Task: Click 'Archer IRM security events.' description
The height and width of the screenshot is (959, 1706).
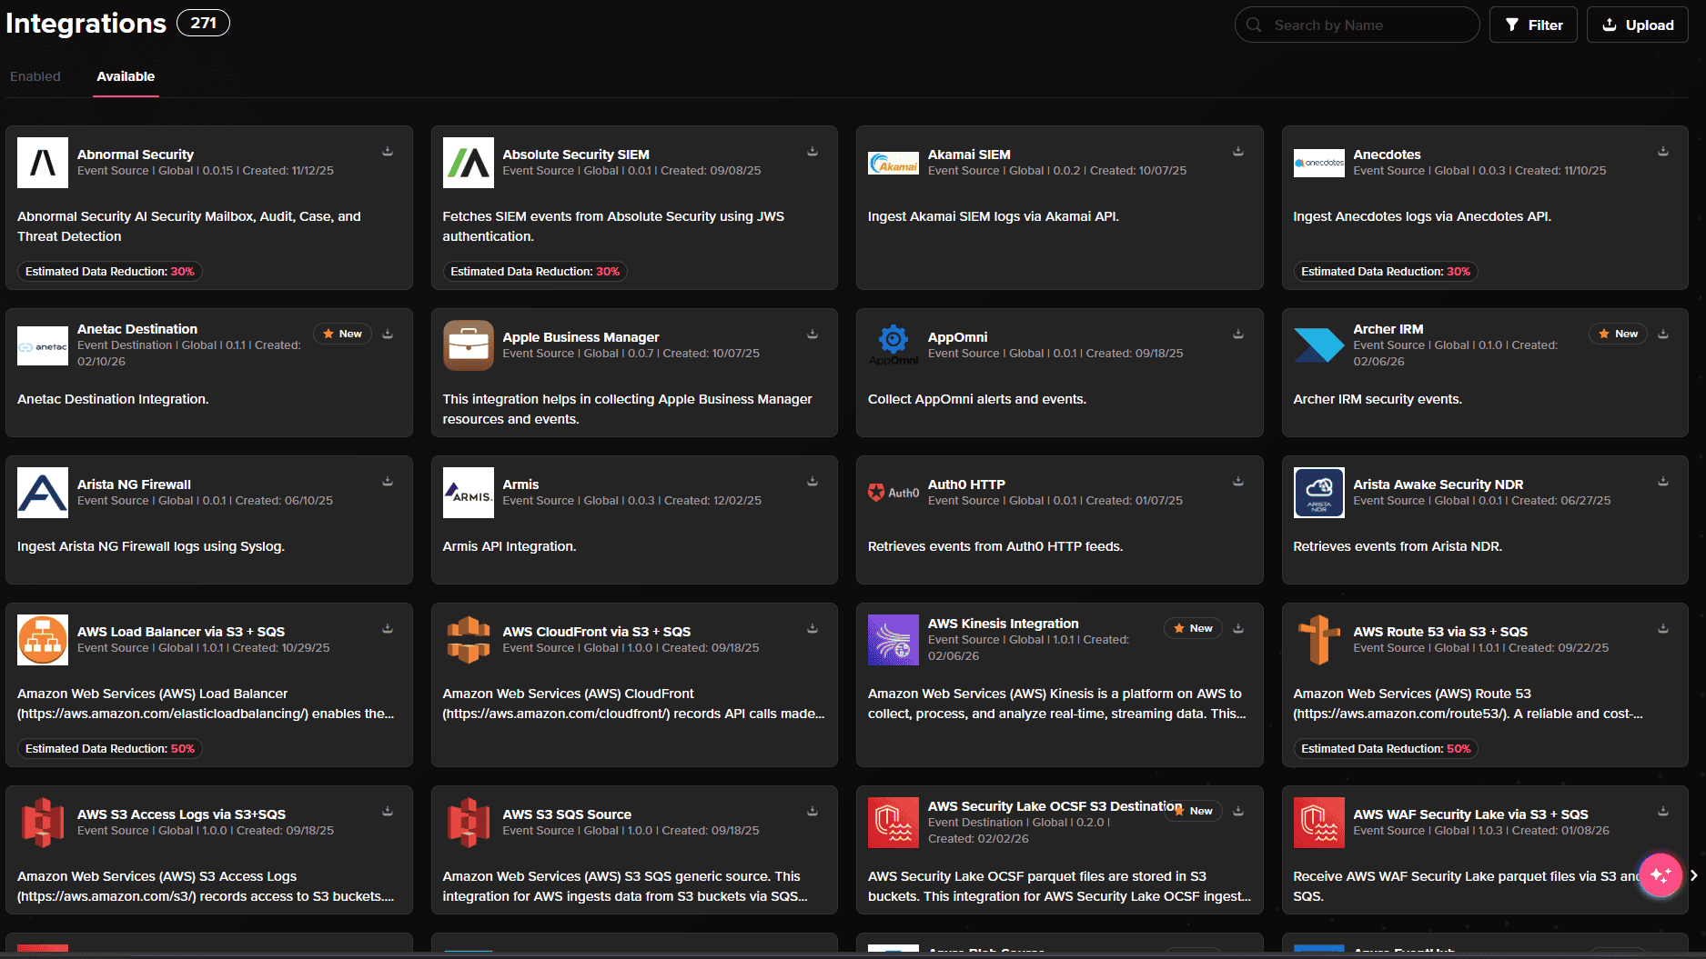Action: pos(1378,399)
